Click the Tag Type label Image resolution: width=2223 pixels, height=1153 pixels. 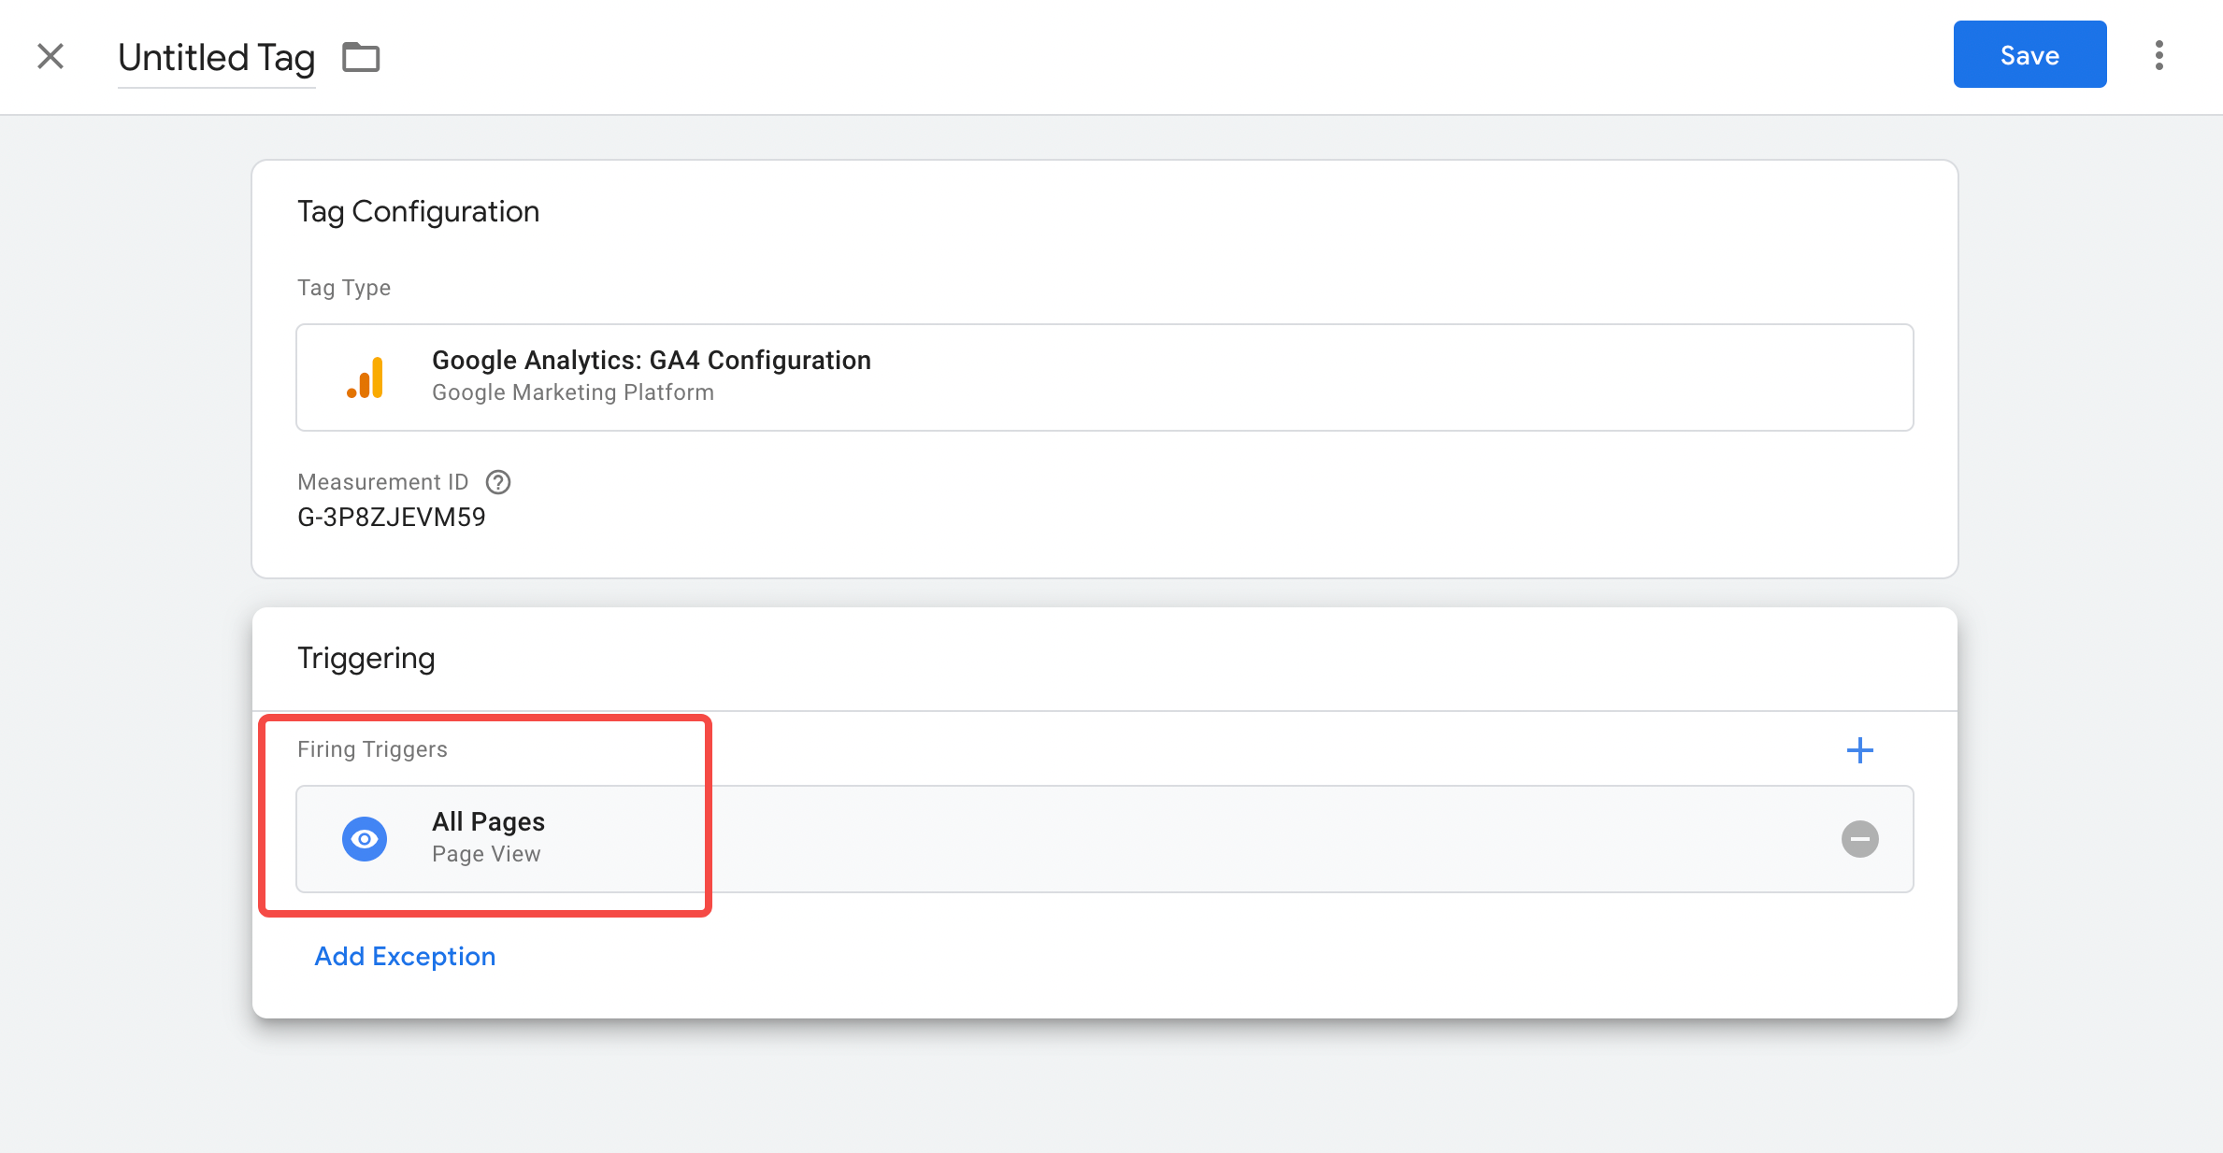click(x=344, y=288)
